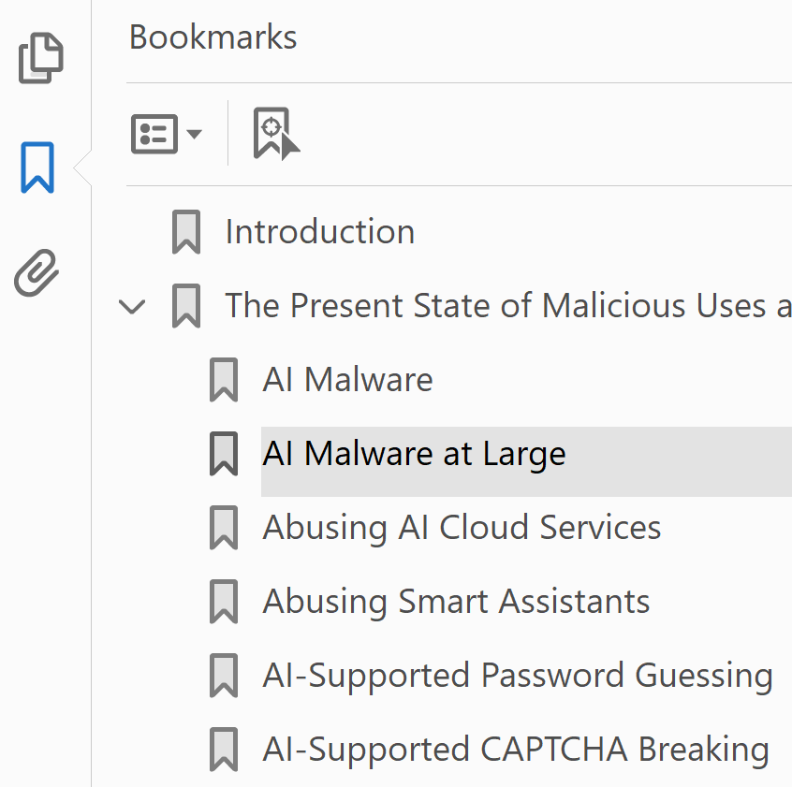The image size is (792, 787).
Task: Click the AI Malware bookmark icon
Action: tap(224, 380)
